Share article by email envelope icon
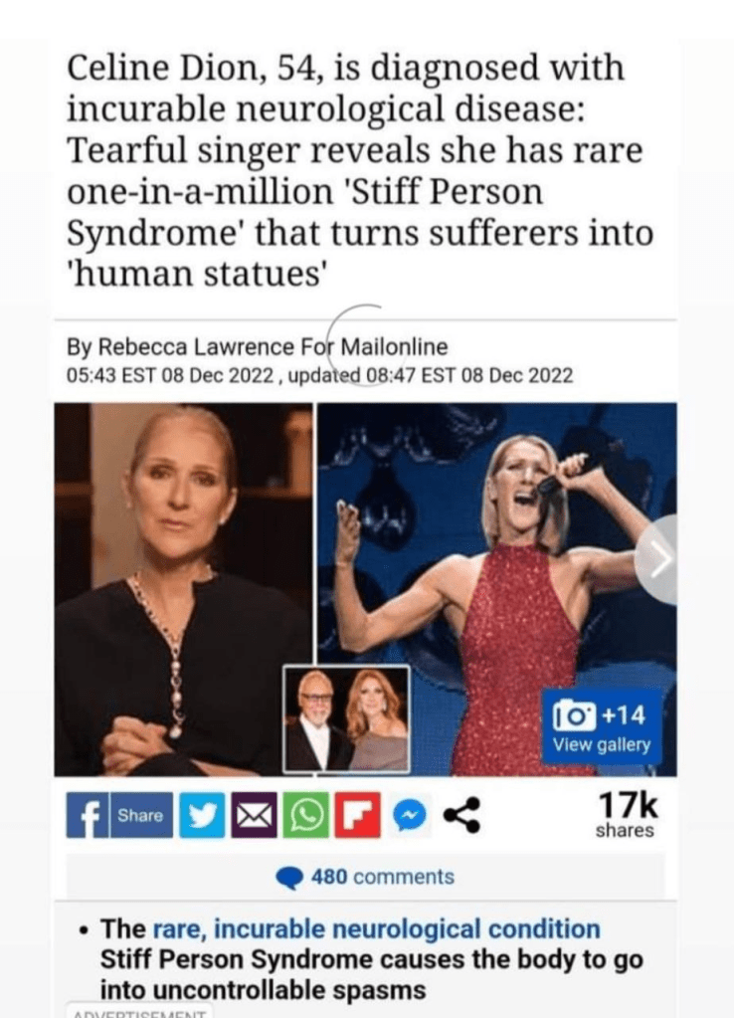Viewport: 734px width, 1018px height. pos(253,815)
